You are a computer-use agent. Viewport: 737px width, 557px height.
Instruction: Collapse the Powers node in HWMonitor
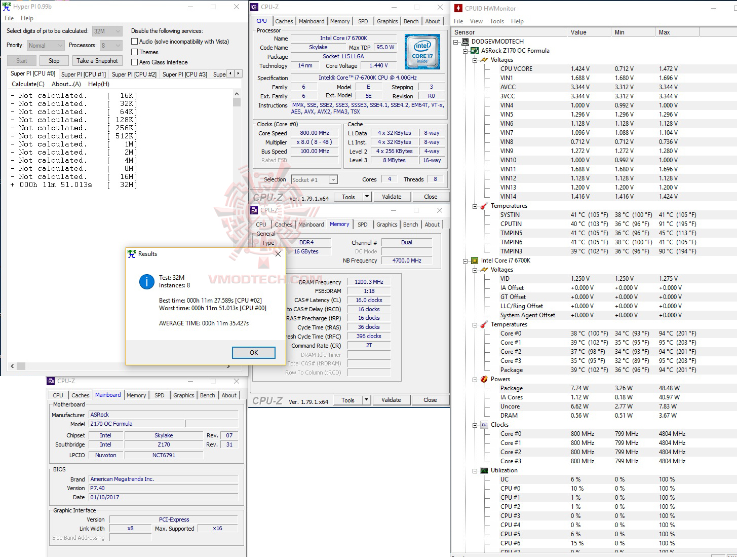tap(475, 379)
